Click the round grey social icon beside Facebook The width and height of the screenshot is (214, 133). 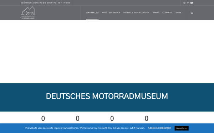click(184, 3)
